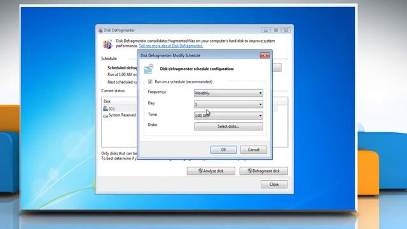Minimize the Disk Defragmenter window
Viewport: 407px width, 229px height.
266,30
